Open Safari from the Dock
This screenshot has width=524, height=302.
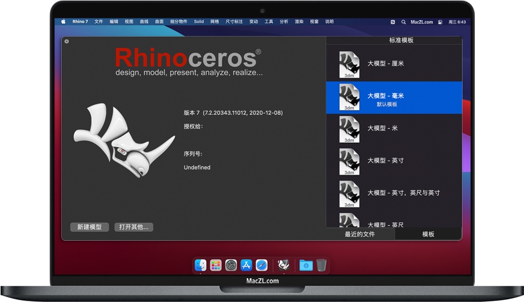[261, 265]
